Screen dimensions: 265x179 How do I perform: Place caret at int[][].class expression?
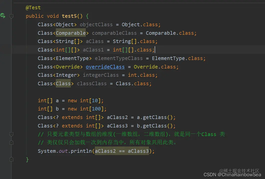[x=132, y=50]
